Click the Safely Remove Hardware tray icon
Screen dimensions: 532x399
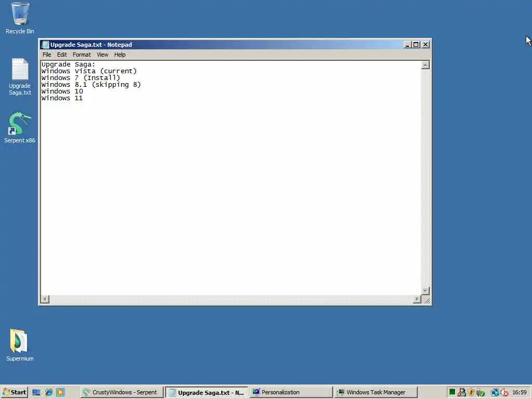coord(480,393)
